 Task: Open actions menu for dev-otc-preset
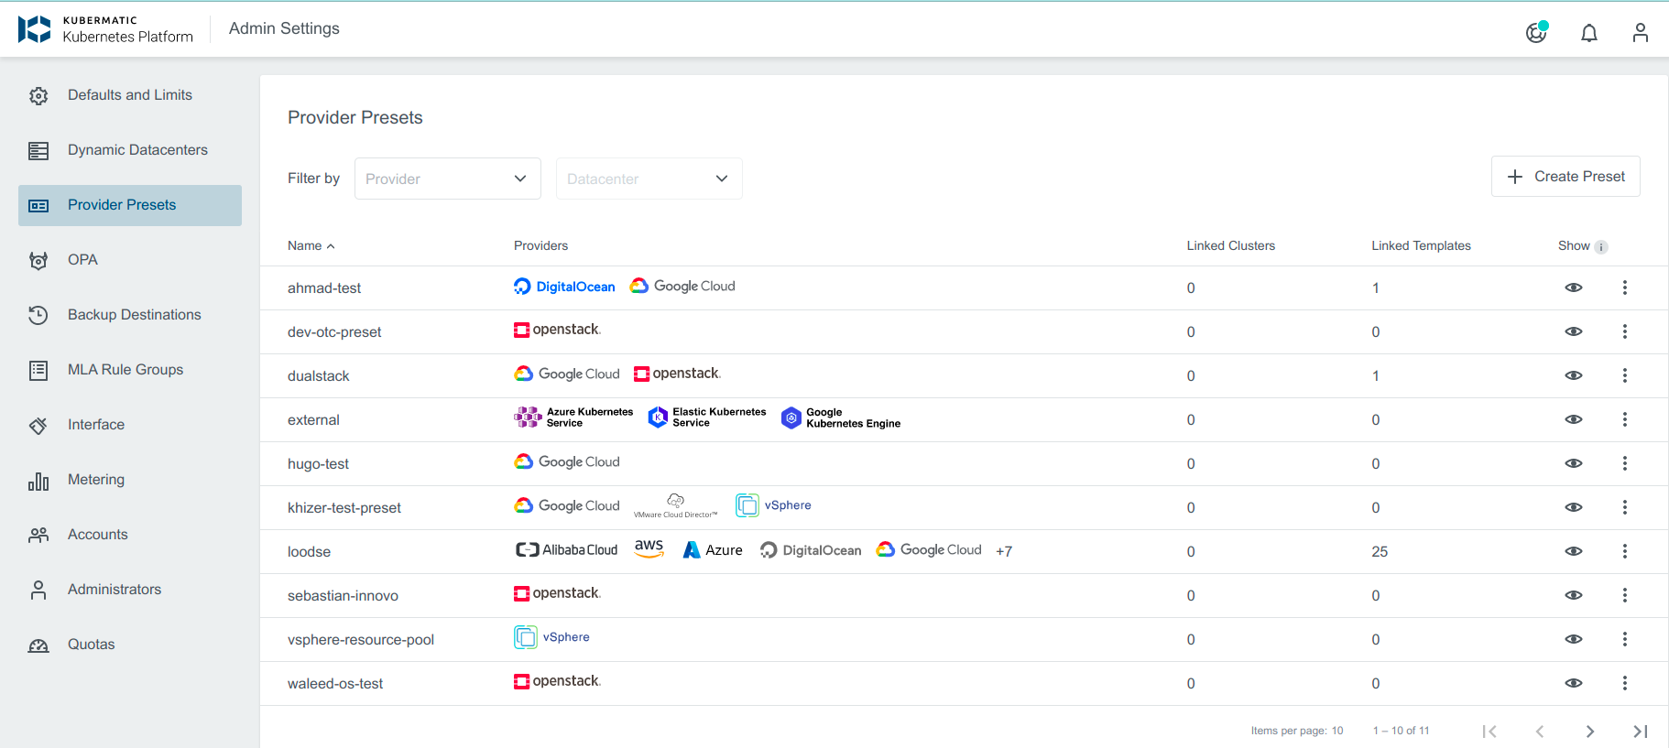click(x=1625, y=331)
